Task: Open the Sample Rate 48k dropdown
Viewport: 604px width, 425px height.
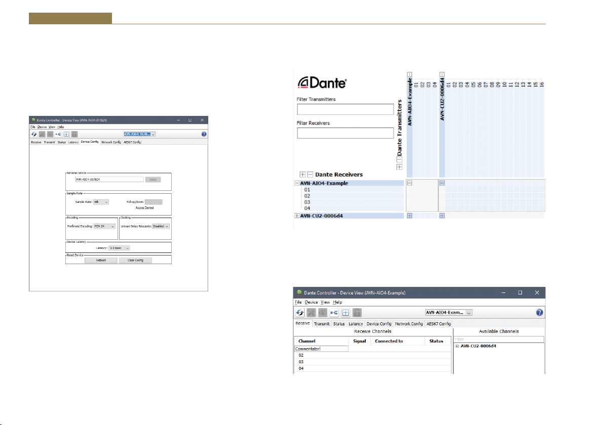Action: (x=101, y=202)
